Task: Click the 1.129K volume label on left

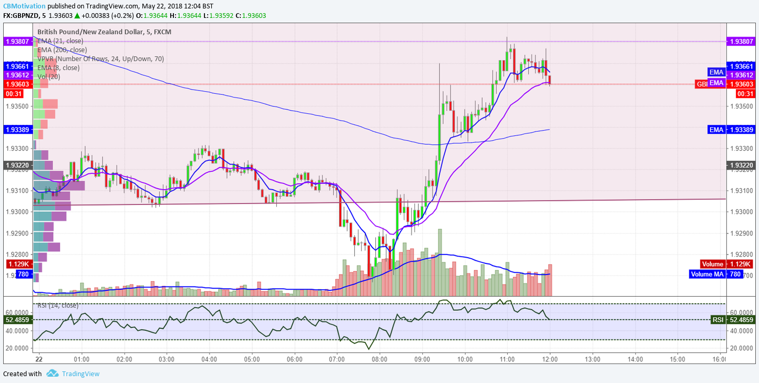Action: pyautogui.click(x=19, y=264)
